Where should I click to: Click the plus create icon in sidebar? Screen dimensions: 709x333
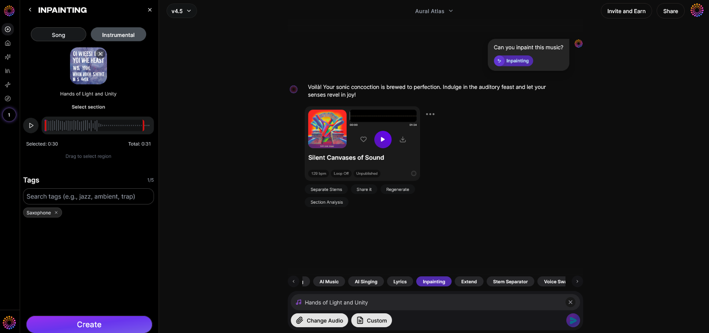(x=8, y=29)
